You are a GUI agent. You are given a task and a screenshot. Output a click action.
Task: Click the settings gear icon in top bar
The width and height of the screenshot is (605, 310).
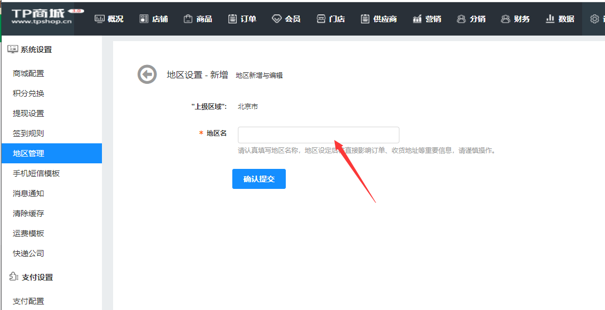pos(594,19)
